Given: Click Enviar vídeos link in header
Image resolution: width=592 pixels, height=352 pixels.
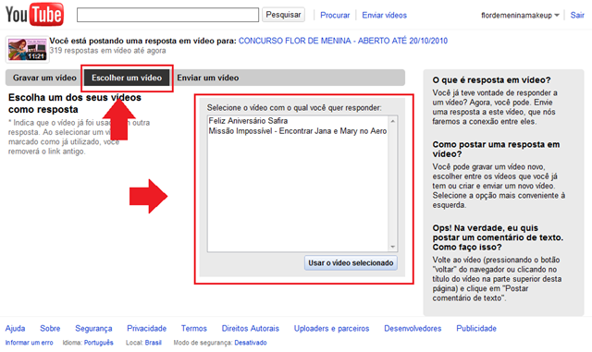Looking at the screenshot, I should click(x=385, y=16).
